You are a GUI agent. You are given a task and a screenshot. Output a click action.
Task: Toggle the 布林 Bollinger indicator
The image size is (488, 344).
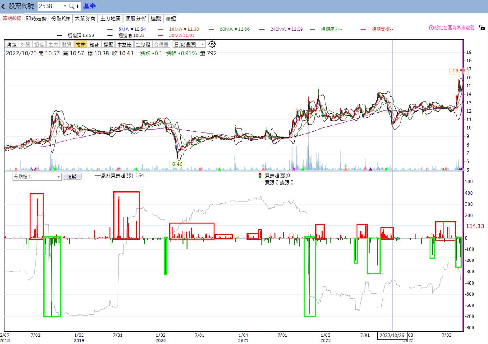click(81, 45)
